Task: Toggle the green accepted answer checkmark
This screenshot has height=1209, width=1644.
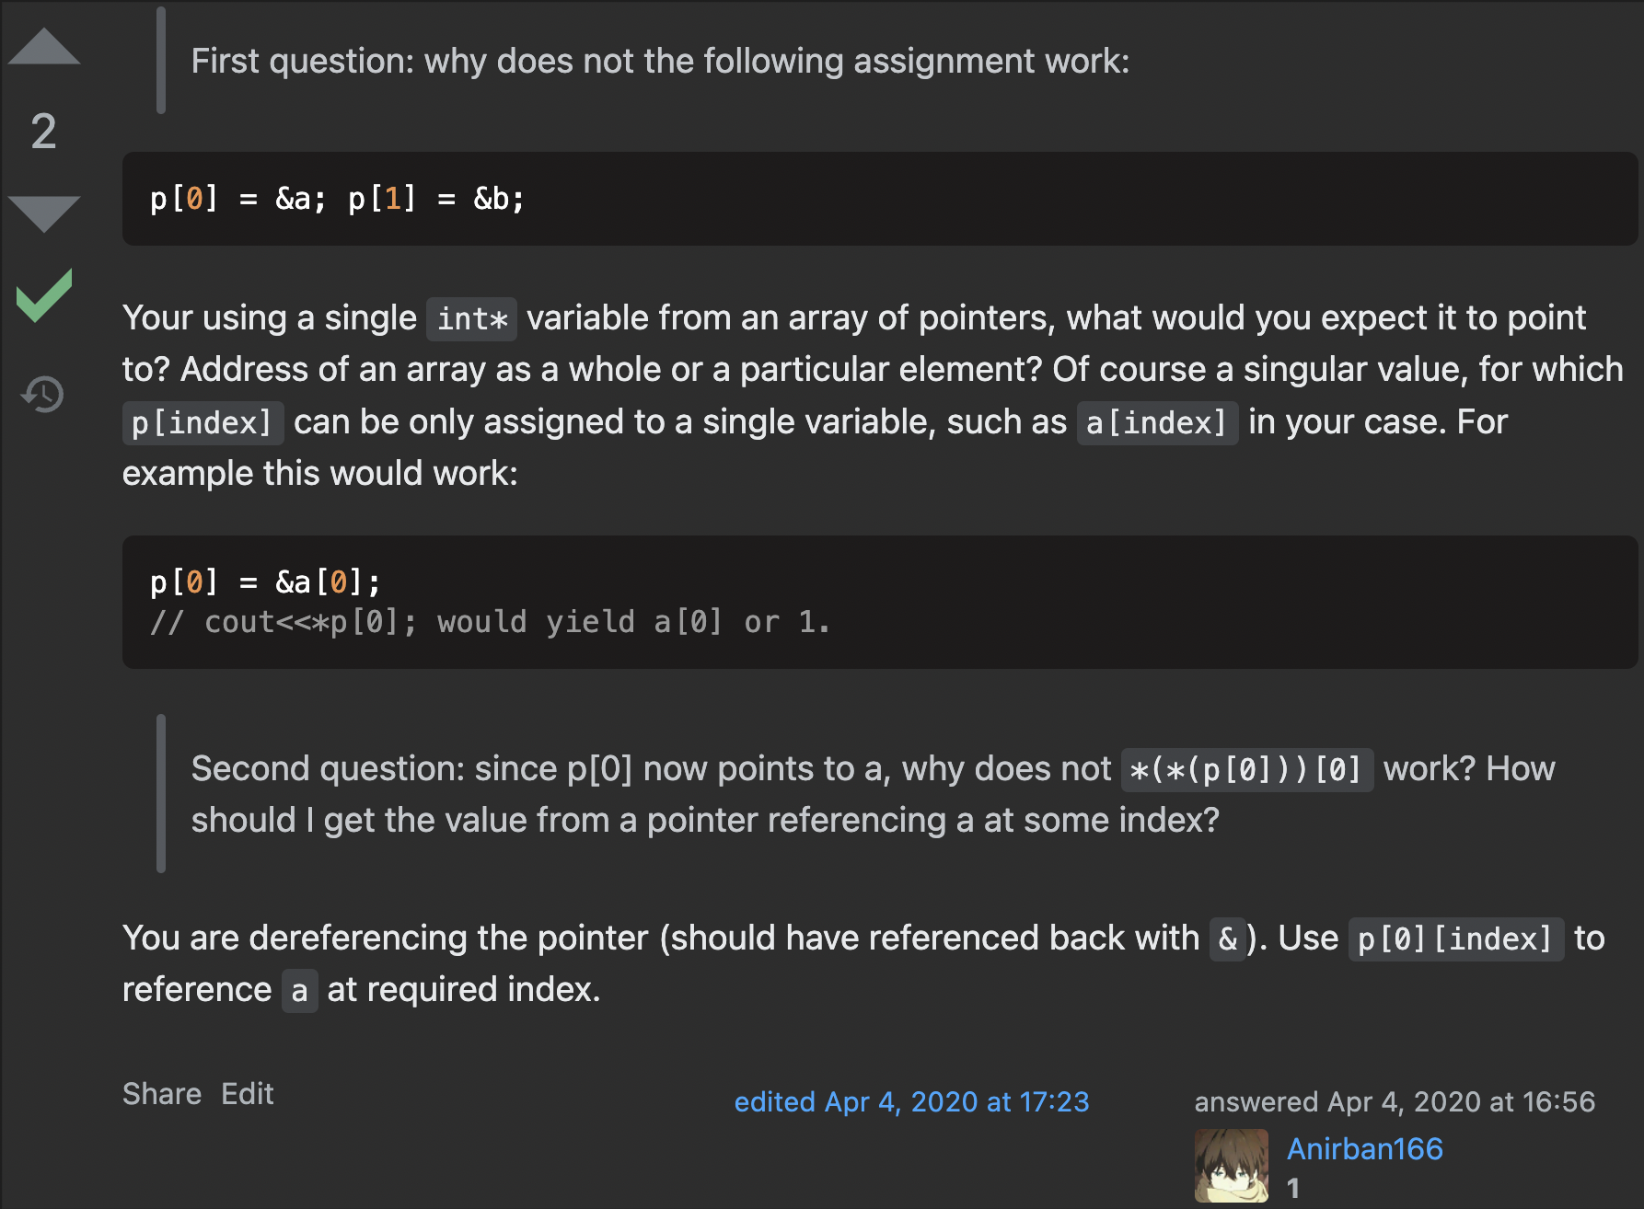Action: pos(43,295)
